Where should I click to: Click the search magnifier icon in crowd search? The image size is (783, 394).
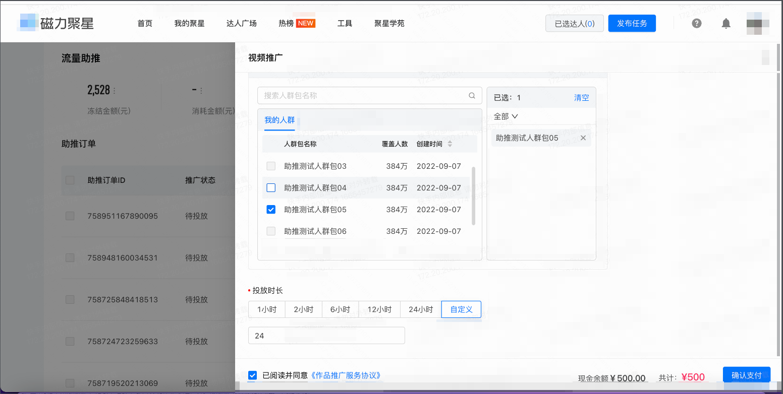pyautogui.click(x=472, y=95)
